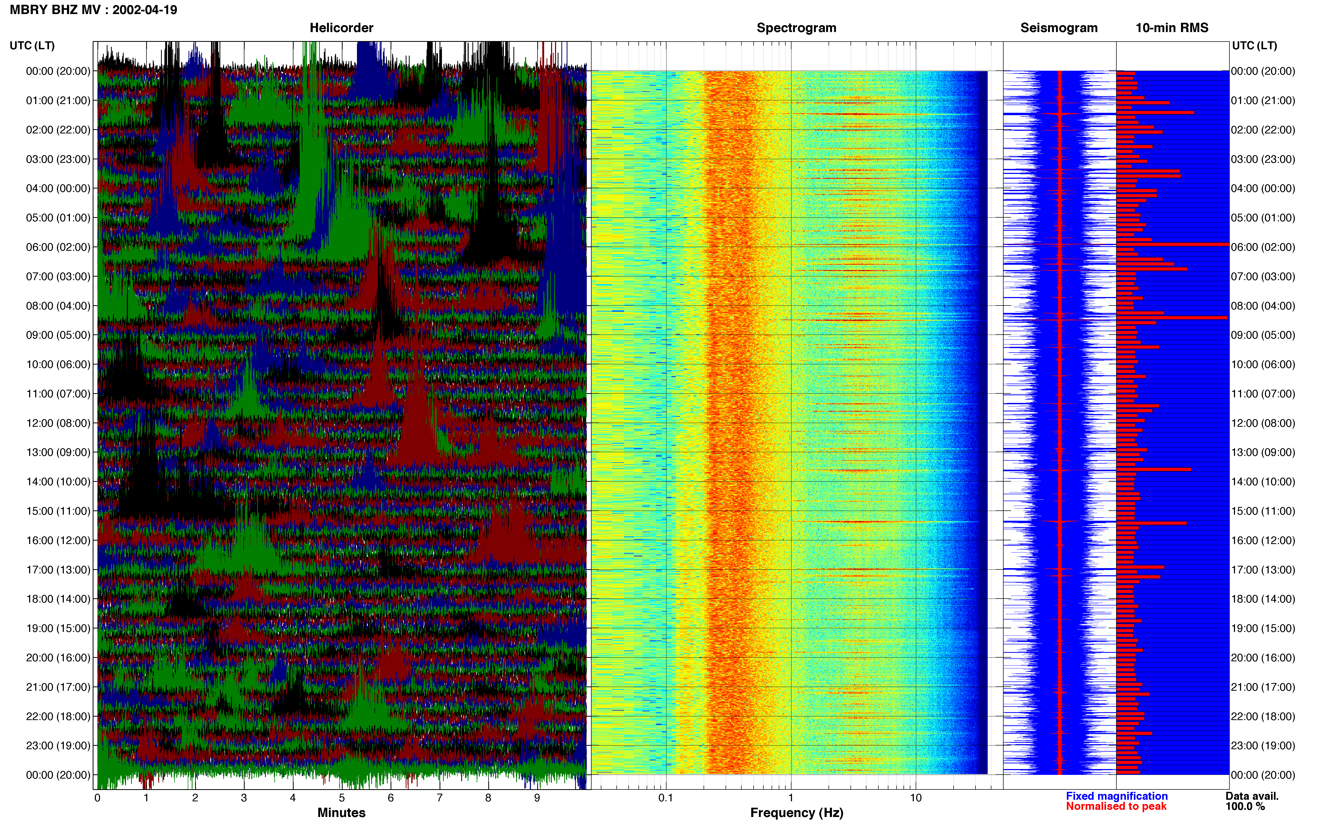The image size is (1329, 831).
Task: Click the 21:00 (17:00) label on the RMS axis
Action: coord(1263,687)
